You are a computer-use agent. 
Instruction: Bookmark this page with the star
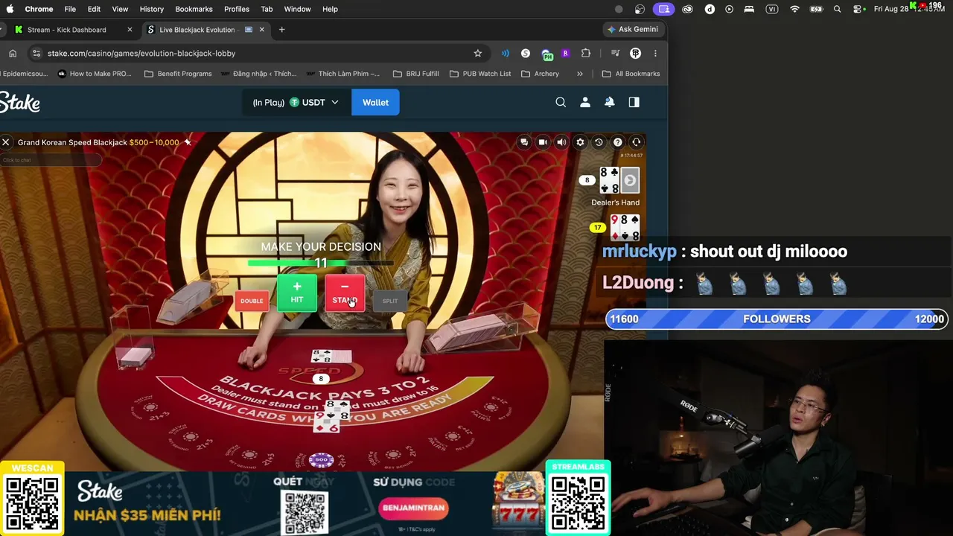tap(478, 54)
